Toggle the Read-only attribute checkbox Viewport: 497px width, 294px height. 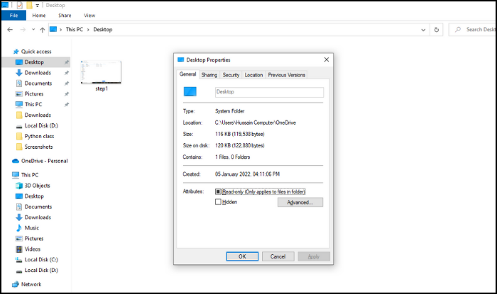218,191
